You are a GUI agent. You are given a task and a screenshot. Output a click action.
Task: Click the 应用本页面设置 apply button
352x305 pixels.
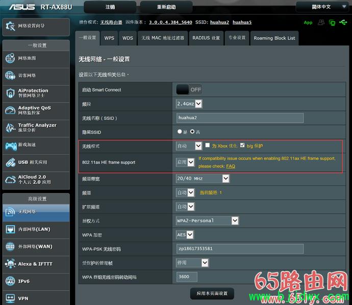click(x=212, y=294)
